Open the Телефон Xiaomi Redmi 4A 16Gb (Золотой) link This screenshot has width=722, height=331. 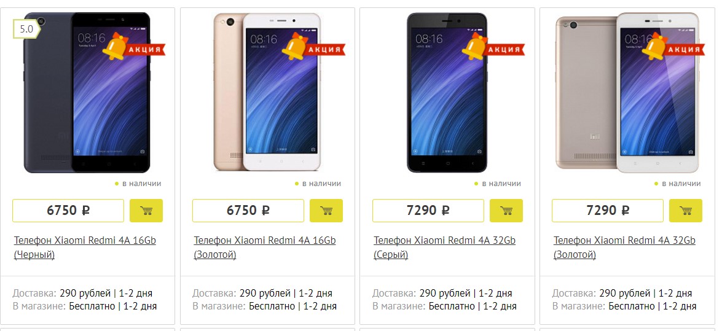point(265,247)
